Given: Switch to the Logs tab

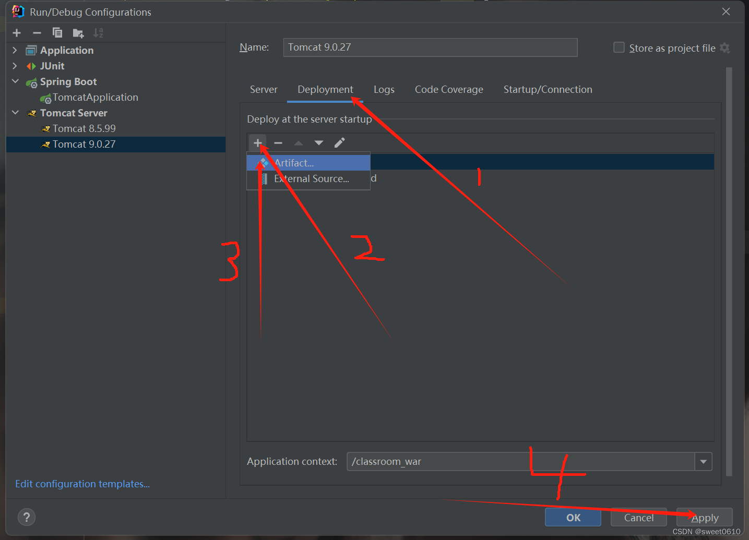Looking at the screenshot, I should (384, 89).
